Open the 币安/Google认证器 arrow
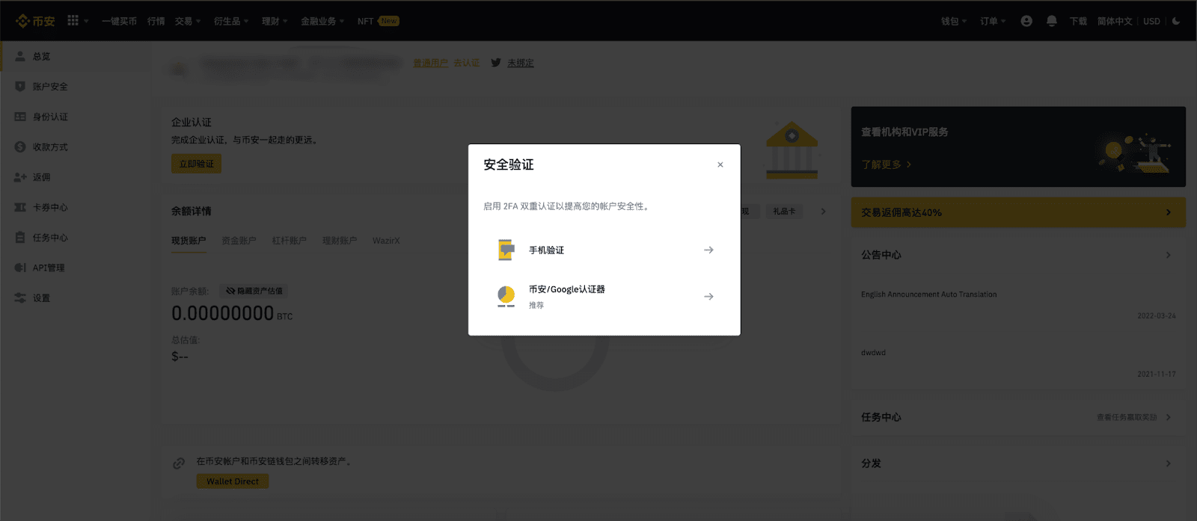This screenshot has height=521, width=1197. coord(708,297)
